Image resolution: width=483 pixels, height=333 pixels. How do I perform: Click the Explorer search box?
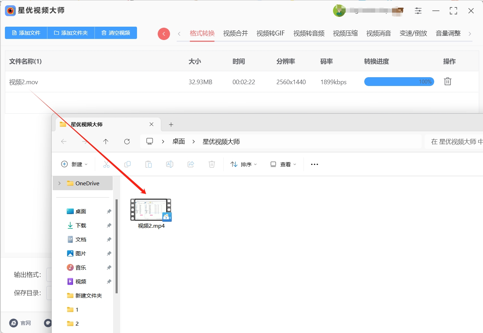(x=454, y=141)
